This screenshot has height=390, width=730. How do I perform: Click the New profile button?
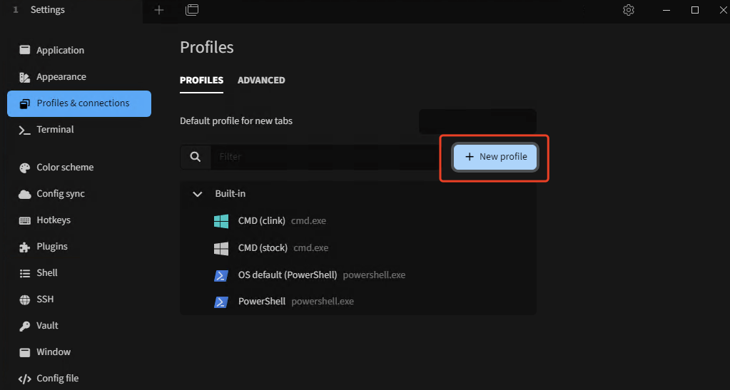(495, 157)
